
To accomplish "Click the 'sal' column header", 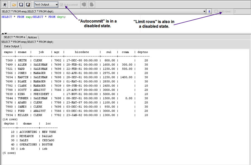I will pyautogui.click(x=109, y=52).
